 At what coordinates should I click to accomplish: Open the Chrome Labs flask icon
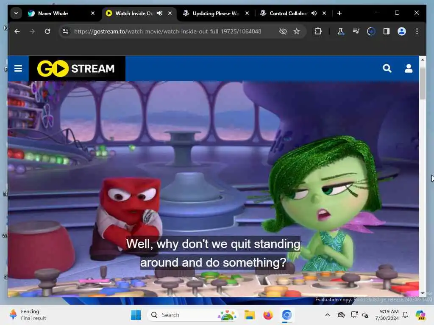pos(340,31)
